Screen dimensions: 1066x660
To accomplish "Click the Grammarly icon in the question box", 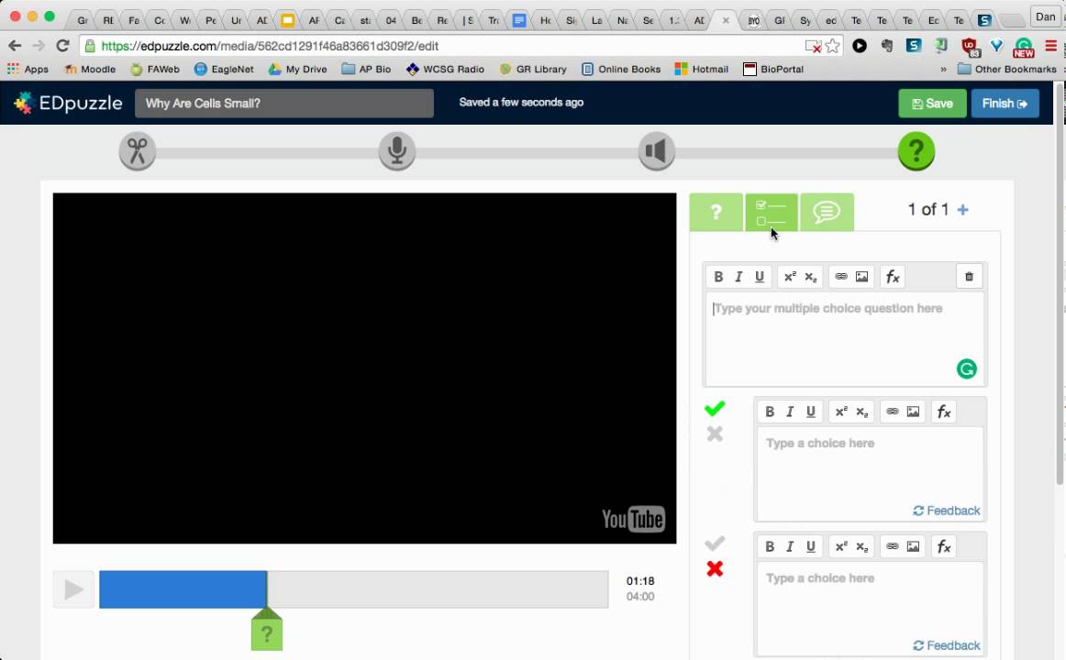I will click(x=966, y=368).
